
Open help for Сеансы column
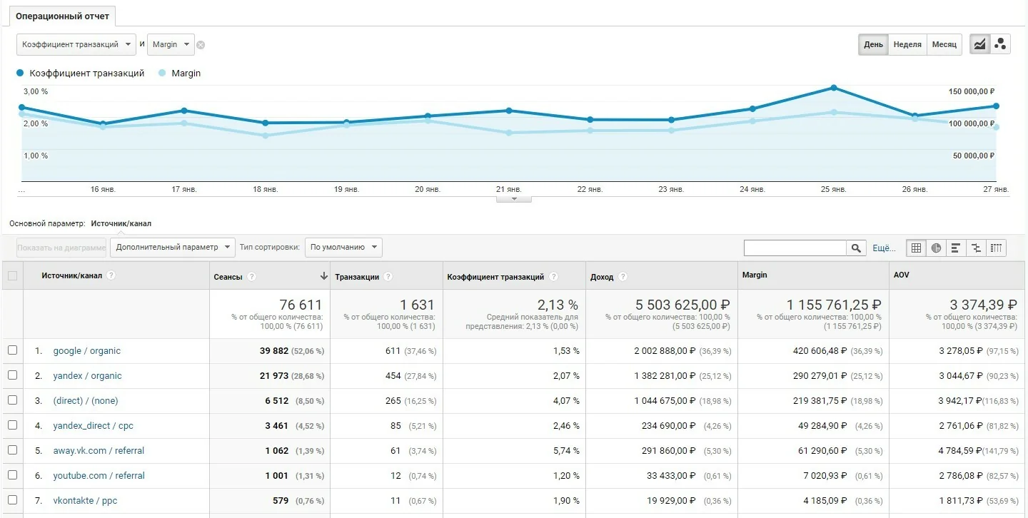[251, 277]
